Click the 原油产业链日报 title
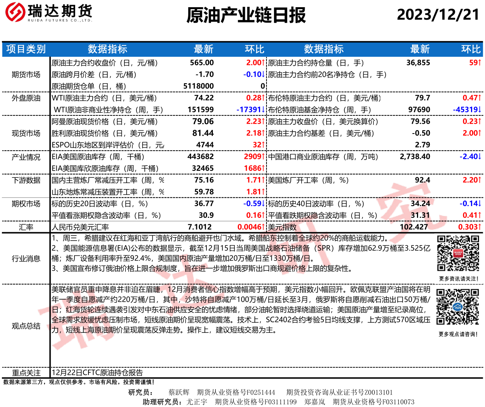The width and height of the screenshot is (485, 407). (246, 15)
